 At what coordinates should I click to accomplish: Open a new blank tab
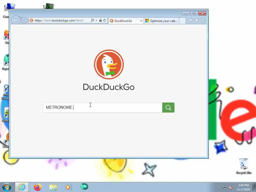[182, 21]
